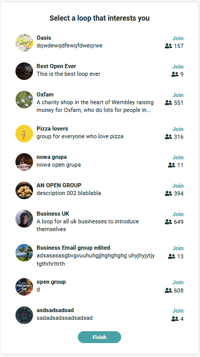
Task: Join the Best Open Ever loop
Action: click(178, 67)
